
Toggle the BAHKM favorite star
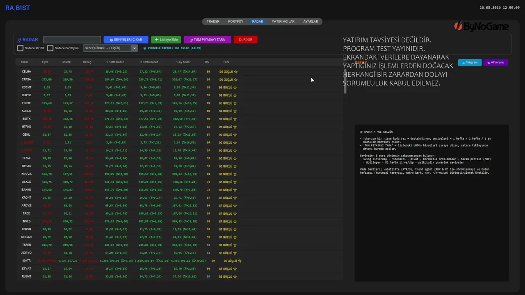click(x=236, y=190)
